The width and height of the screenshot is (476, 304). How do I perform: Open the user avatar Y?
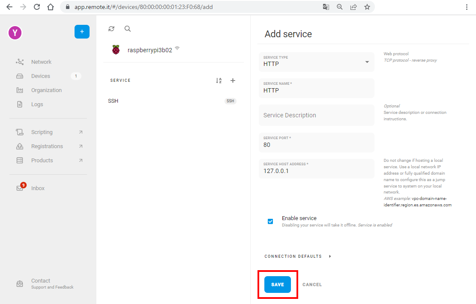click(15, 33)
